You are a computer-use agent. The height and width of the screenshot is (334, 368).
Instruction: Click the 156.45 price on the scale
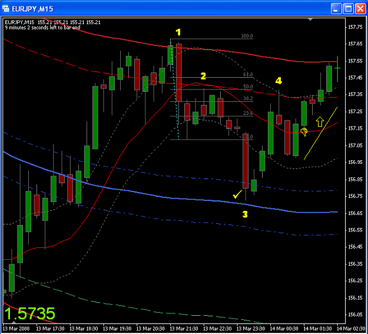355,247
